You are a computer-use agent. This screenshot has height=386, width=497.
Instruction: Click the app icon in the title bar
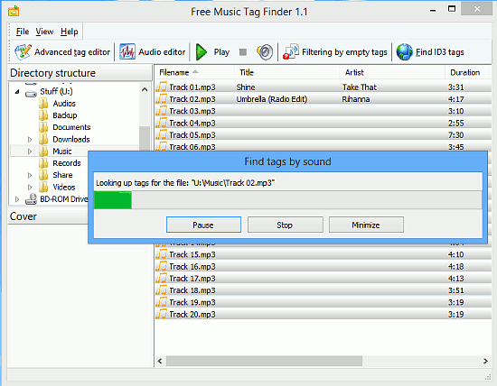(x=14, y=11)
